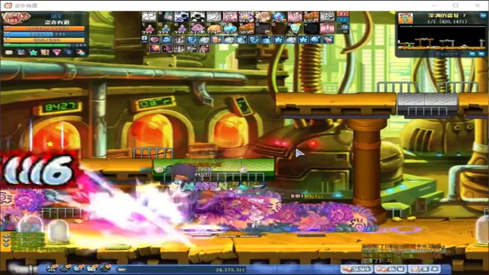Click the Event label on the minimap panel
The width and height of the screenshot is (489, 275).
(448, 54)
